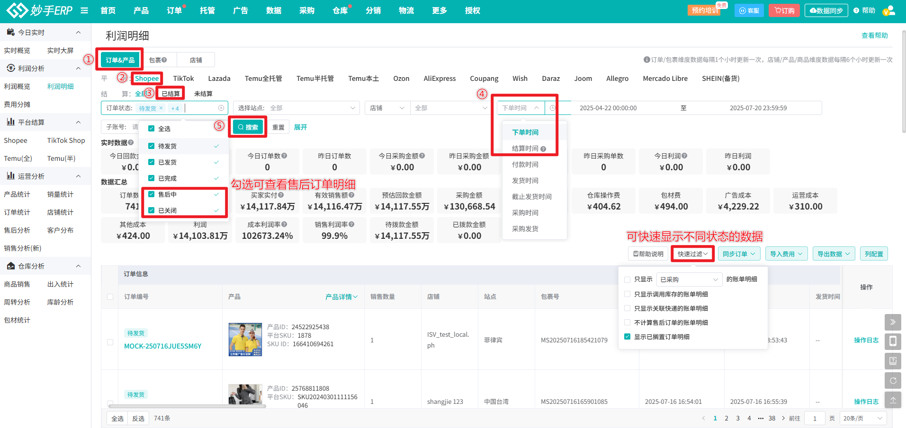This screenshot has width=906, height=428.
Task: Uncheck 显示已搁置订单明细 checkbox
Action: point(628,337)
